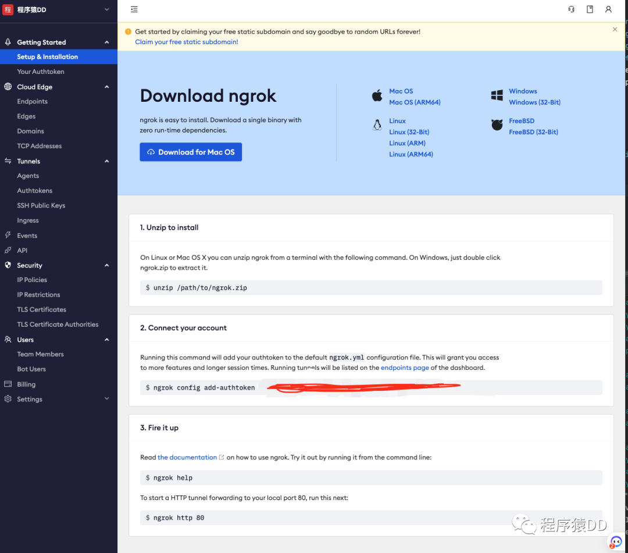The width and height of the screenshot is (628, 553).
Task: Click the Events lightning icon
Action: click(x=8, y=235)
